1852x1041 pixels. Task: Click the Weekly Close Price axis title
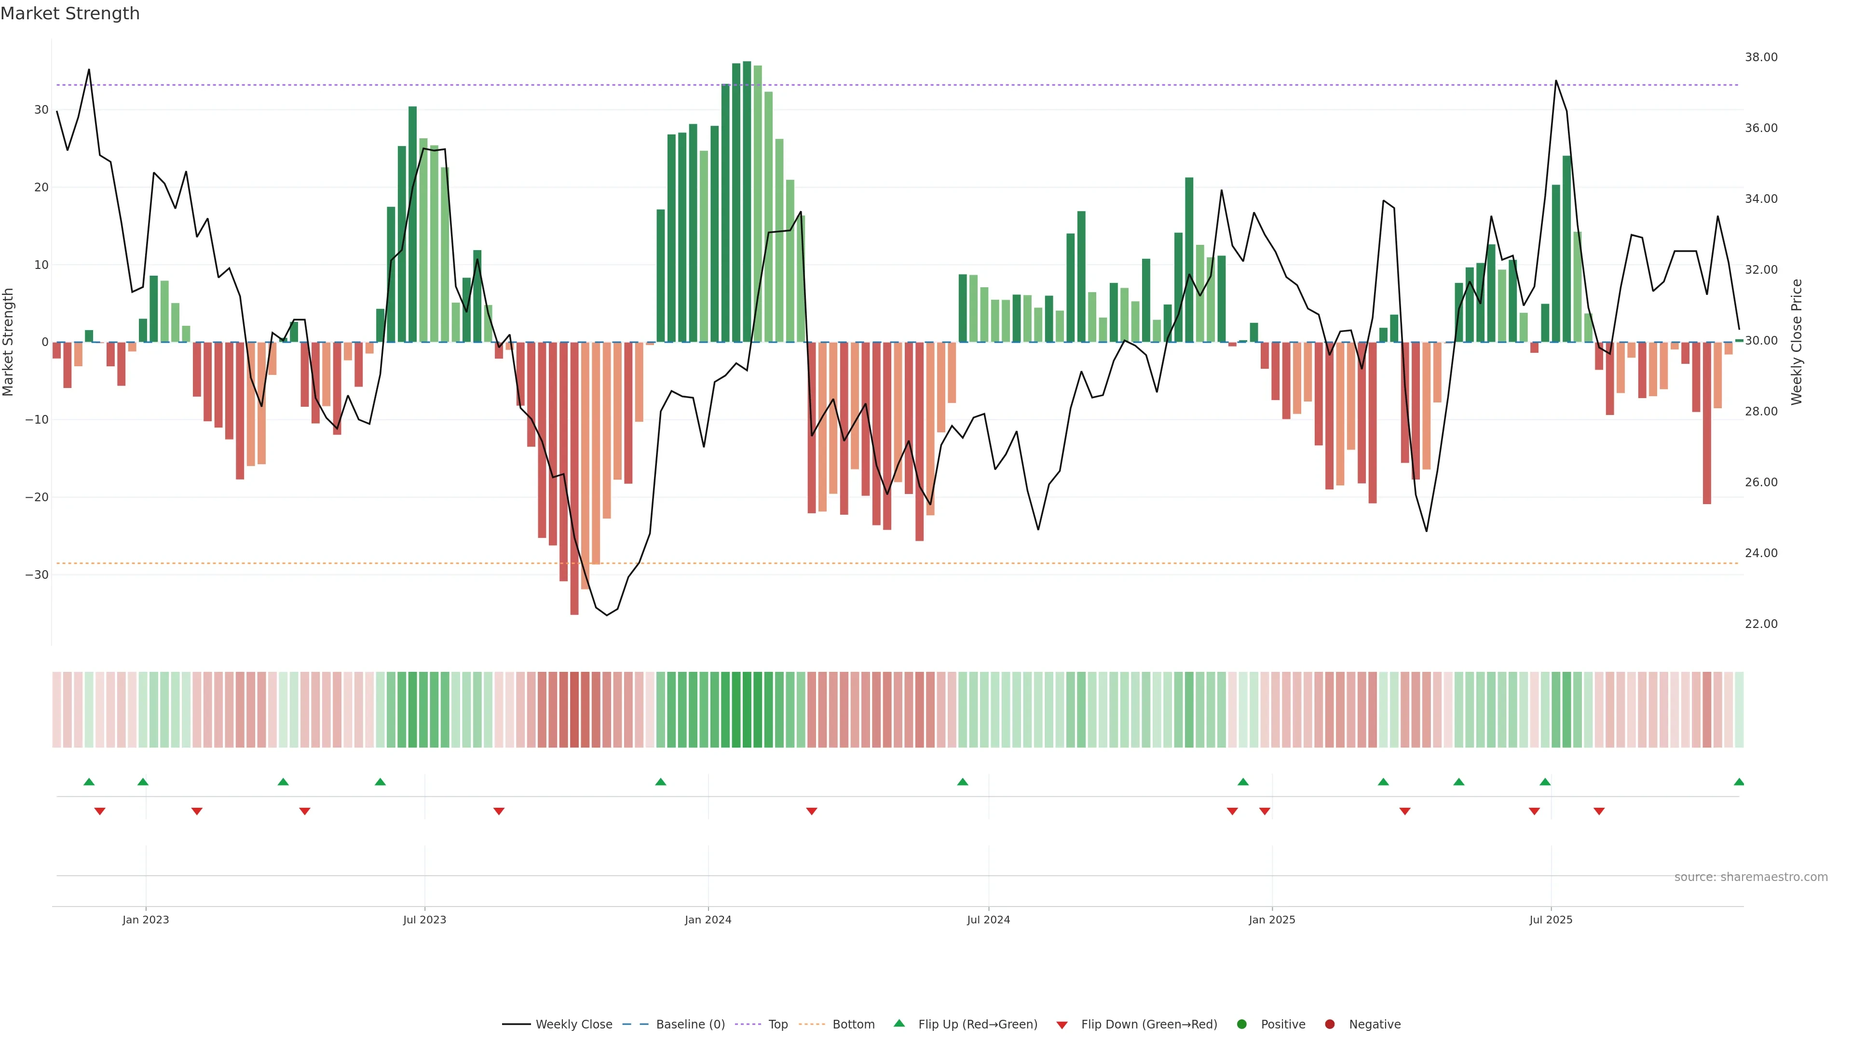[1797, 342]
